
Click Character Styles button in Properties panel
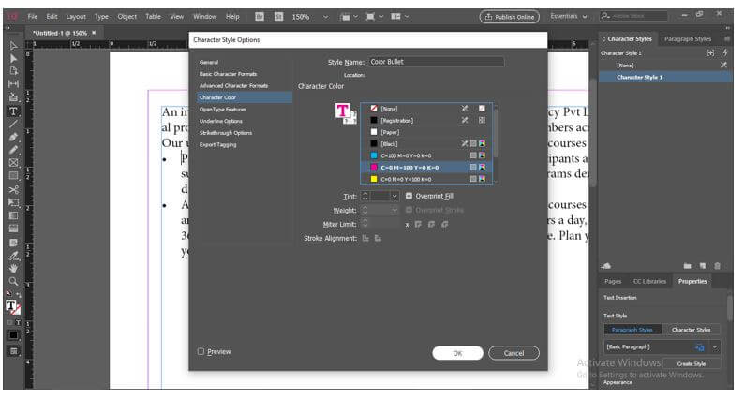[x=691, y=330]
